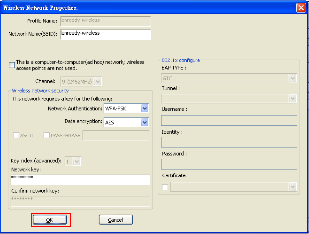Click the '802.1x configure' group label

(x=181, y=60)
